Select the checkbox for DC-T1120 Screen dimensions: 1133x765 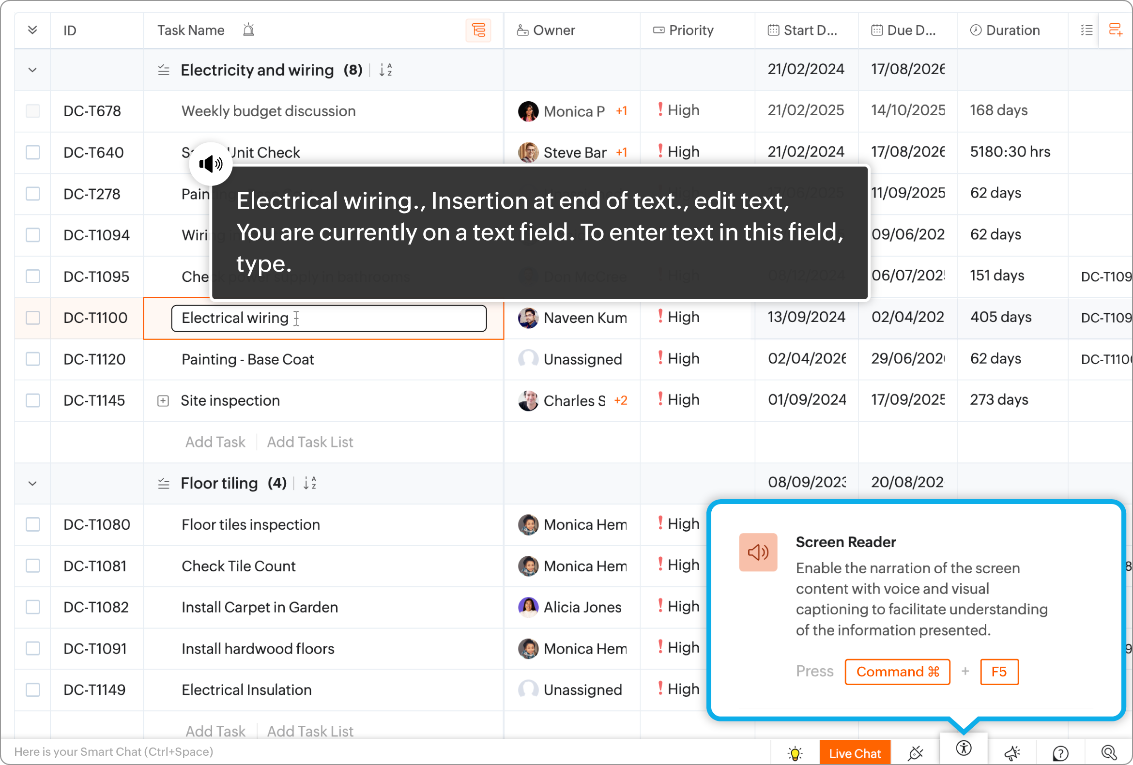pyautogui.click(x=32, y=359)
